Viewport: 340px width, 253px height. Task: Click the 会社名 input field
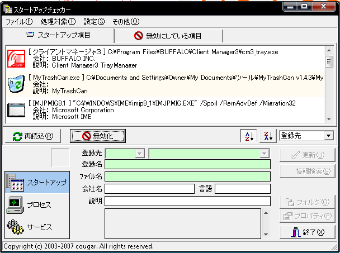[x=150, y=189]
